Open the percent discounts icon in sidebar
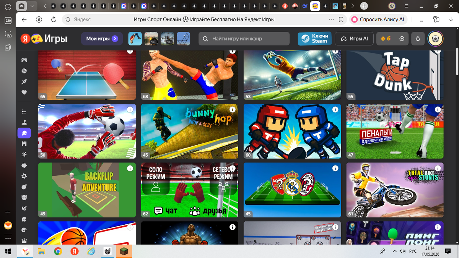 pos(24,71)
